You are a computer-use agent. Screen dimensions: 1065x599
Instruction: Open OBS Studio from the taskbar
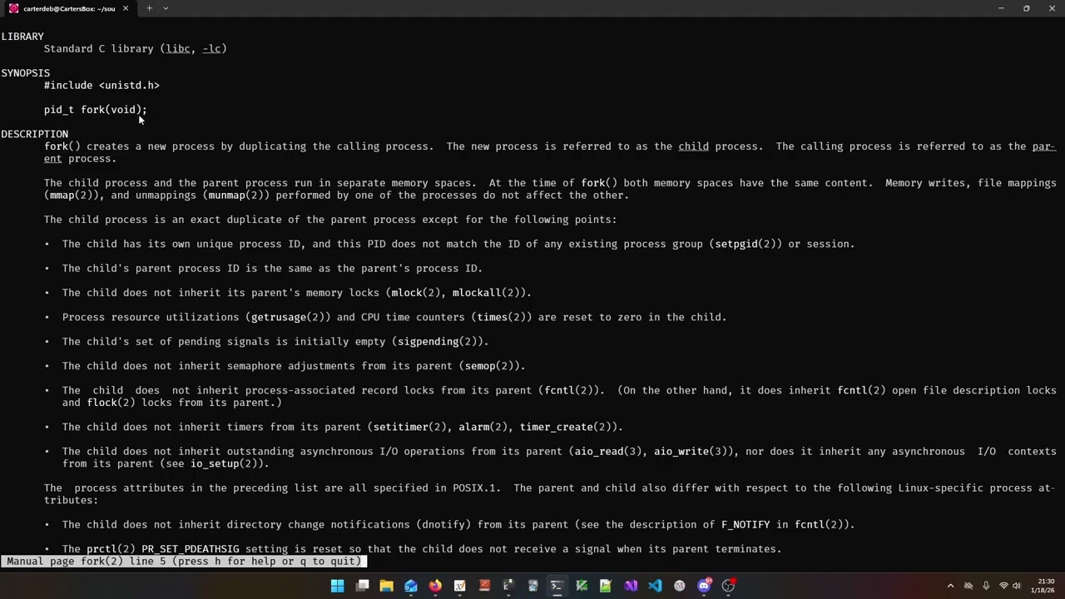728,586
